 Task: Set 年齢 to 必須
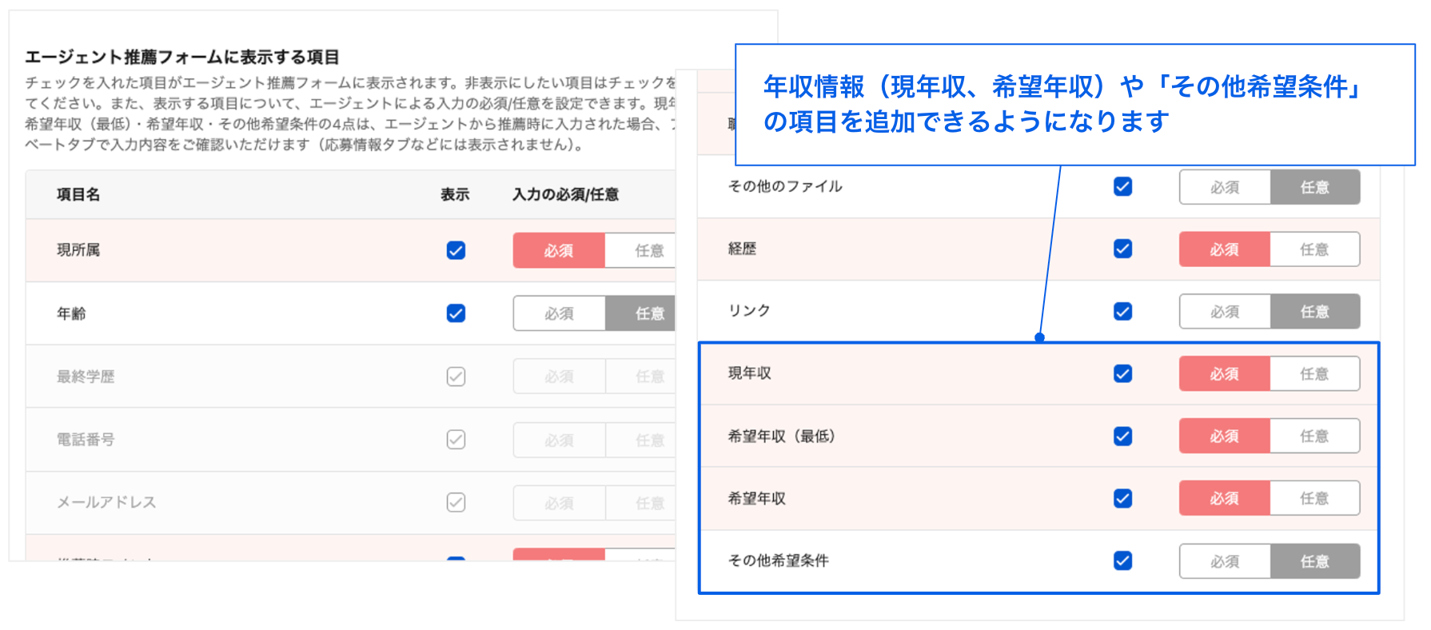coord(560,313)
